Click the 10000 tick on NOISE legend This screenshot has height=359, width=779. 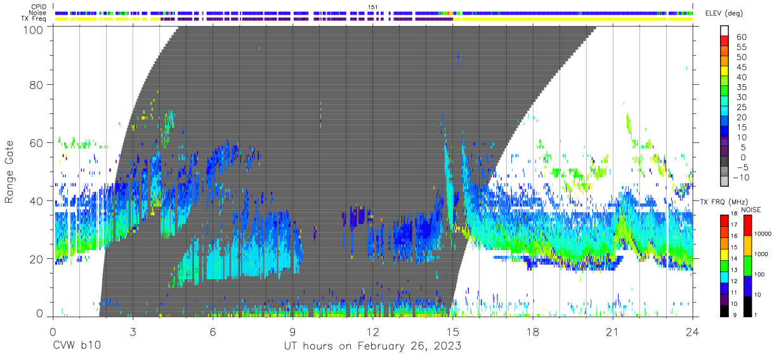(763, 234)
